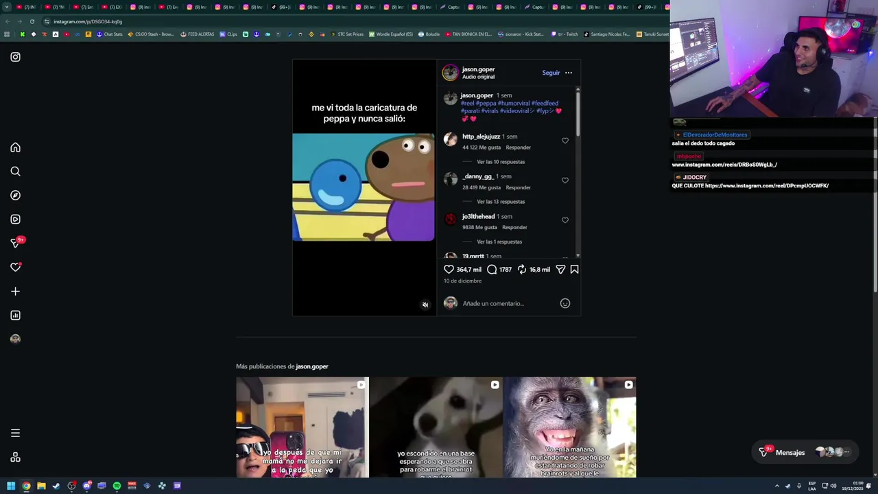
Task: Open the emoji picker in comment box
Action: (565, 303)
